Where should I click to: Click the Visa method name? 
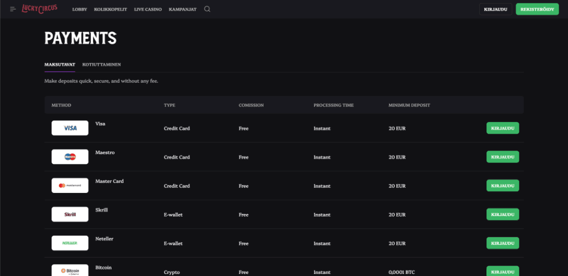point(100,124)
